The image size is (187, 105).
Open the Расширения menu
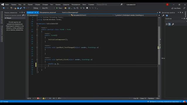tap(76, 5)
